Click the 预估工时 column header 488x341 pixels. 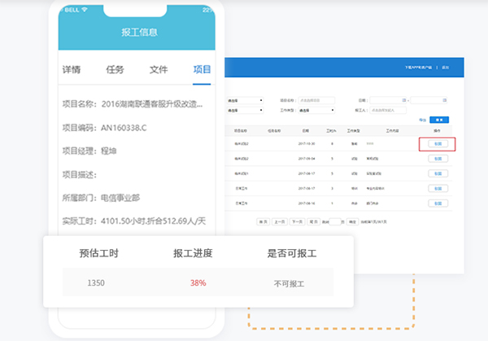pos(99,253)
